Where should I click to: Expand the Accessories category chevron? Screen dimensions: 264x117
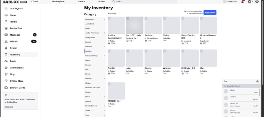pos(104,19)
